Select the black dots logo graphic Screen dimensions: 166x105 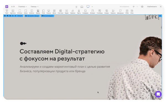(23, 43)
